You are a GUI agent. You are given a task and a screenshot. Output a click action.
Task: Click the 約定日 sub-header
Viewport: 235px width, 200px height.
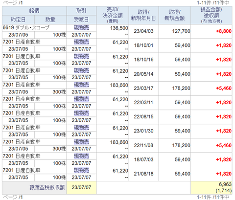tap(18, 20)
